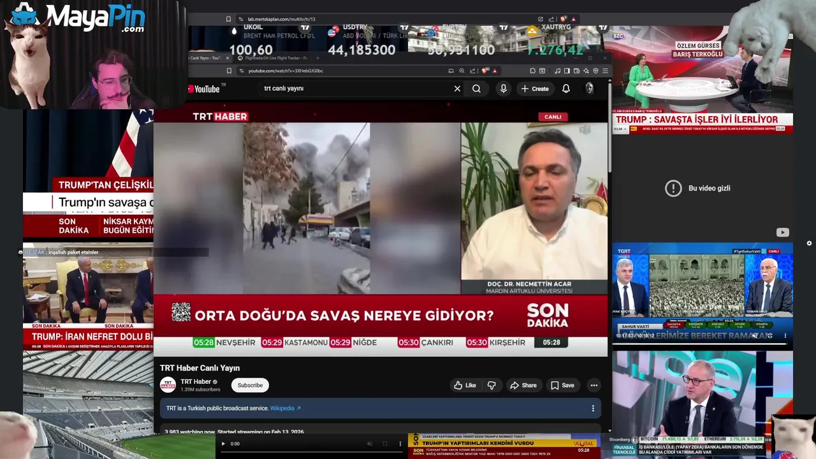The height and width of the screenshot is (459, 816).
Task: Bookmark the youtube.com page in address bar
Action: (x=229, y=71)
